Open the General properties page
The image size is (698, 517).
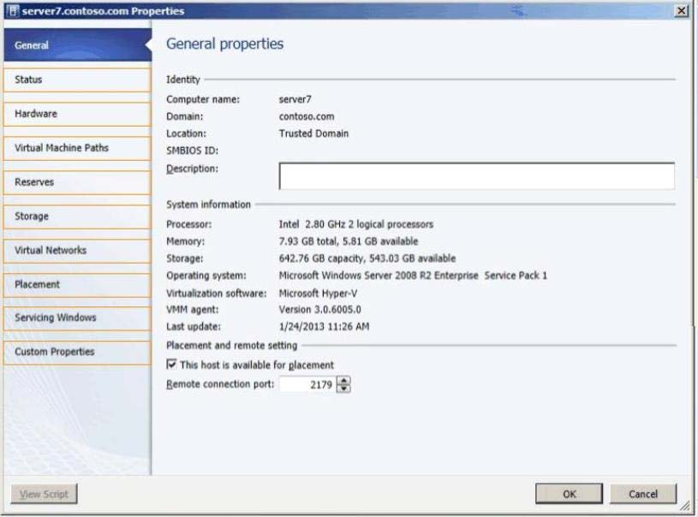[77, 45]
